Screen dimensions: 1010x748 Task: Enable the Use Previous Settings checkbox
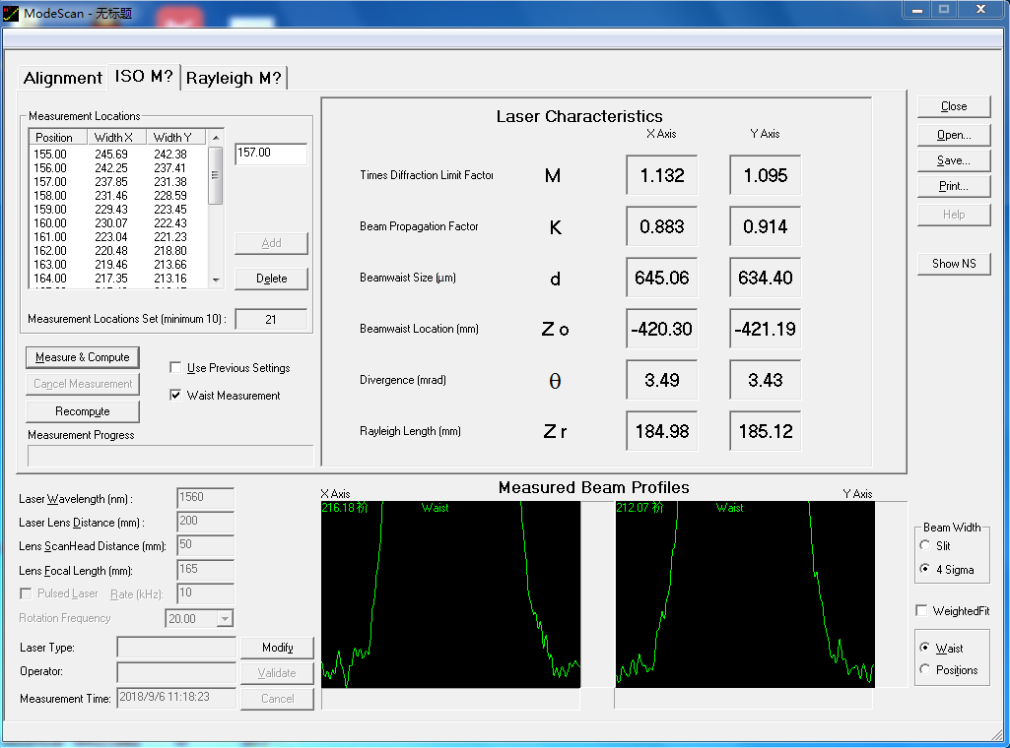click(x=176, y=368)
